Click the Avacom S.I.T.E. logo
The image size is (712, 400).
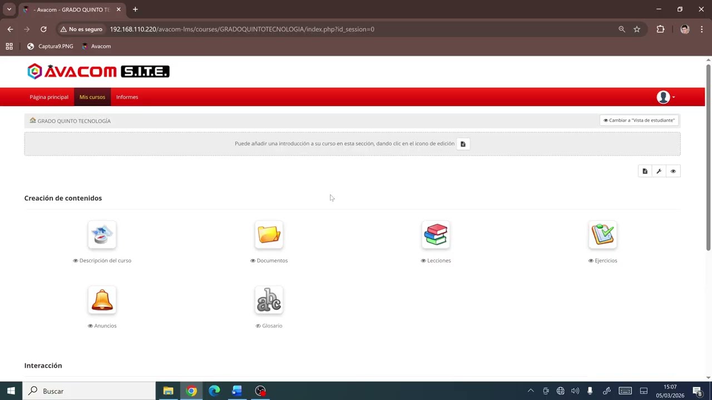tap(98, 71)
